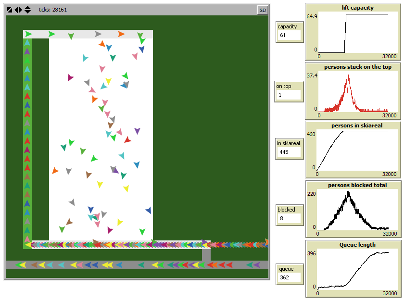The image size is (404, 301).
Task: Click the horizontal left-right arrows icon
Action: coord(18,10)
